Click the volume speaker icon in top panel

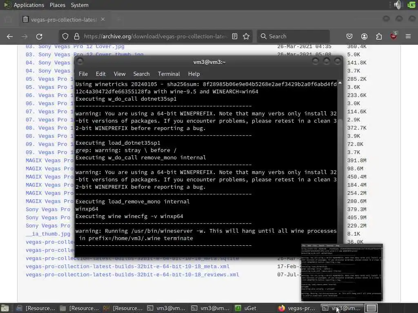click(x=398, y=5)
